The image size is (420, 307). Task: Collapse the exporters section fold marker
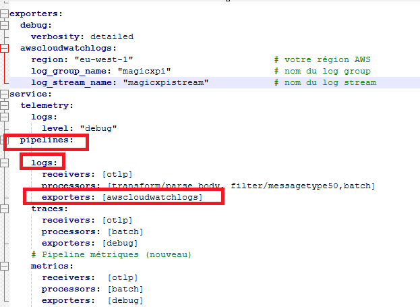tap(5, 13)
